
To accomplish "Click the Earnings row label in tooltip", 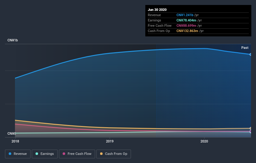I will tap(154, 20).
